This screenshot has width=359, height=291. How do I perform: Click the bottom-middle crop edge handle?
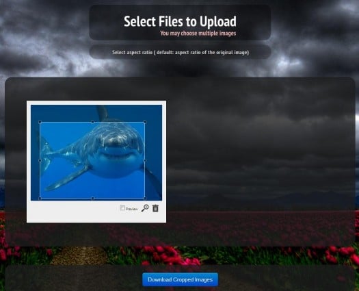click(92, 198)
